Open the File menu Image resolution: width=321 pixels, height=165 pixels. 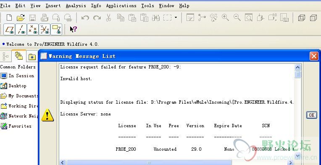[x=5, y=6]
